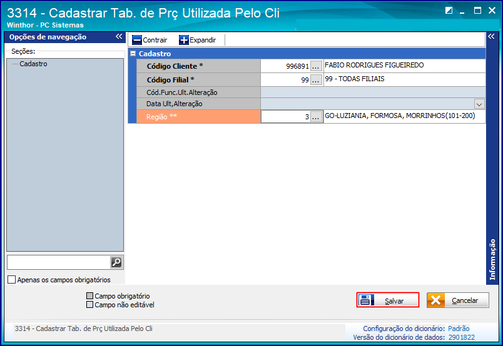
Task: Click the Cód.Func.Ult.Alteração empty field
Action: pos(373,92)
